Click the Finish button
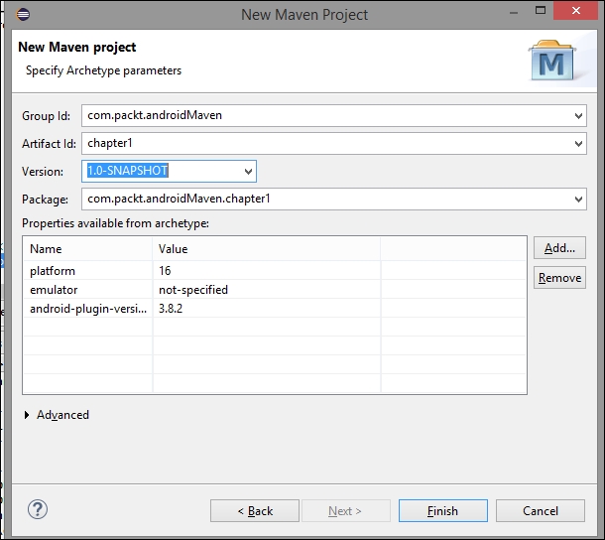 click(443, 511)
